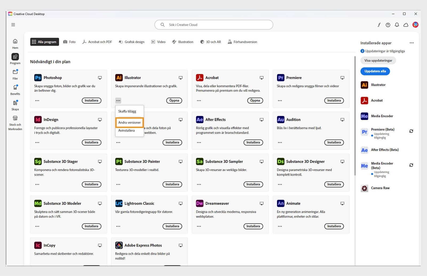Open the Skapa sidebar section

point(15,105)
